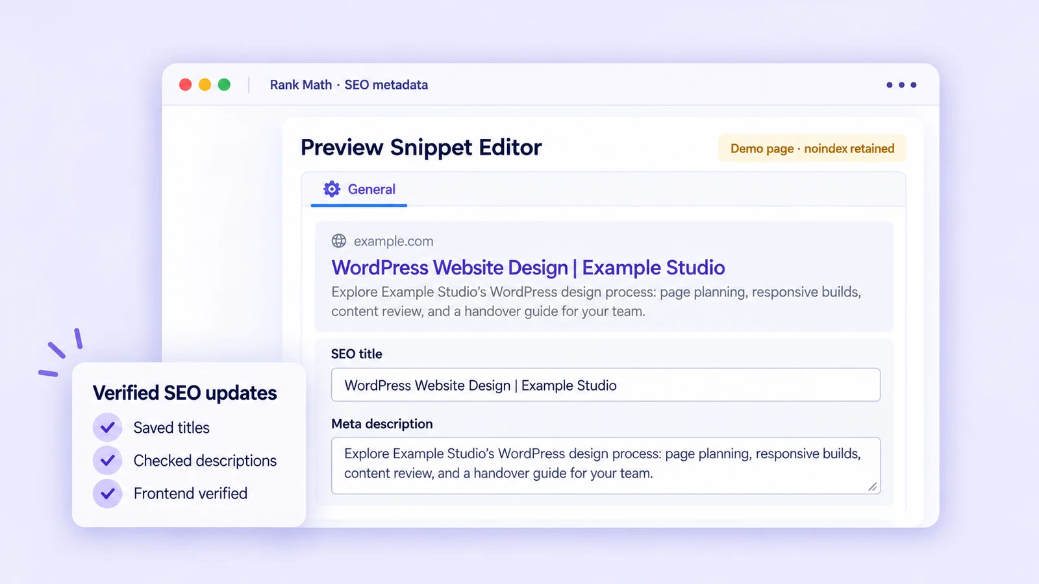Click the gear icon beside General
The image size is (1039, 584).
[x=332, y=189]
